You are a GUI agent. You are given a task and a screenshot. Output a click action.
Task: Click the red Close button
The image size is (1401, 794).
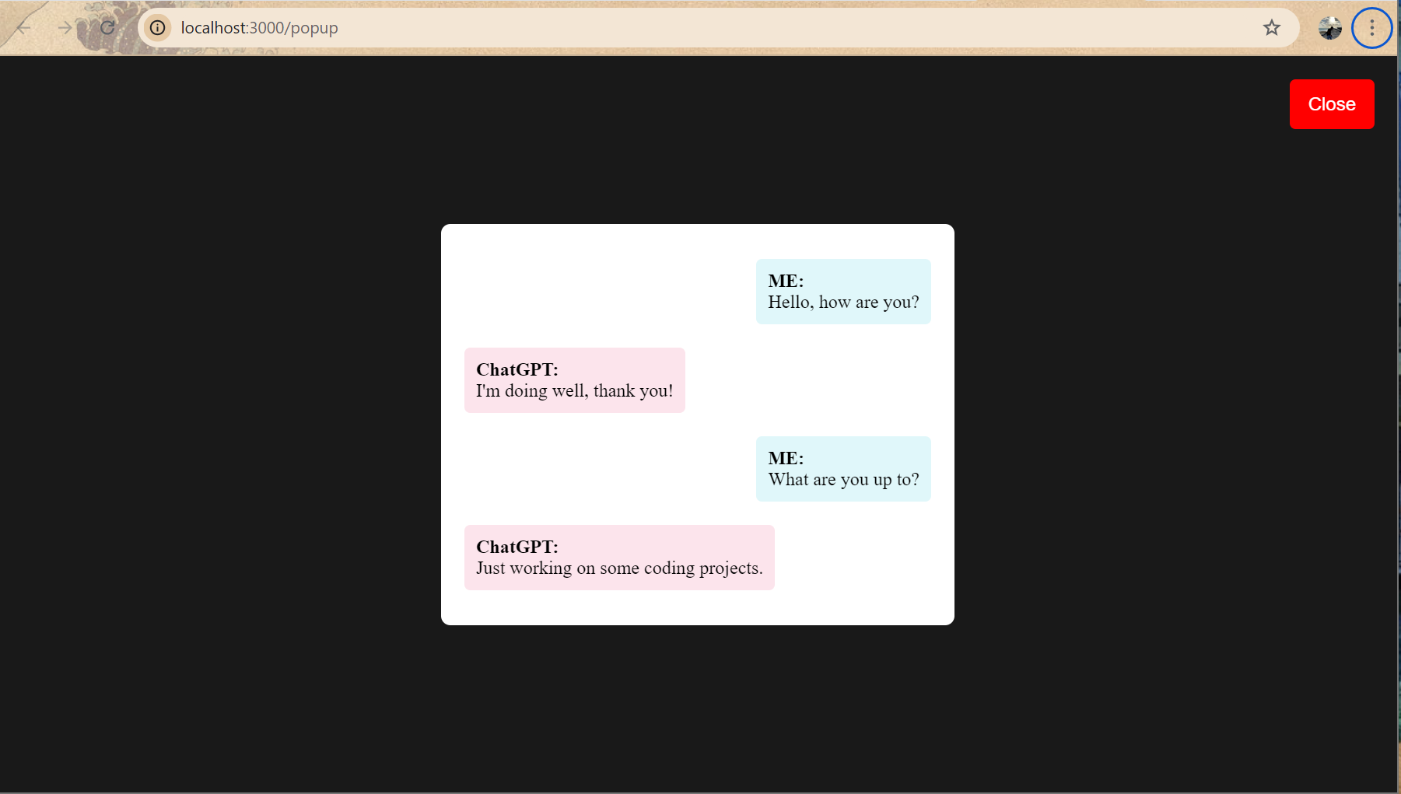pyautogui.click(x=1332, y=104)
